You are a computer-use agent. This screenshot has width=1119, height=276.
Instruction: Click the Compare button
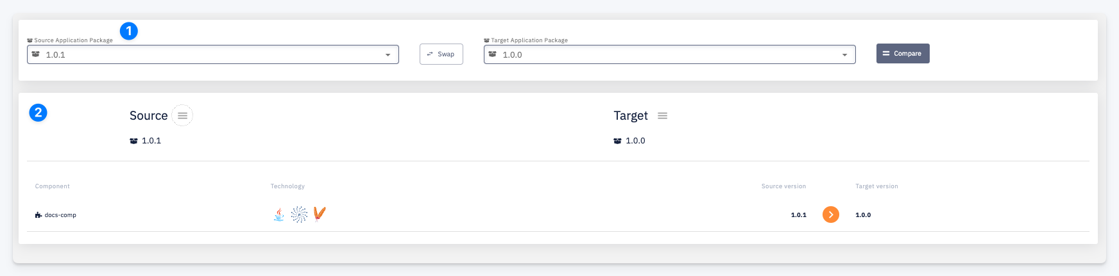[x=903, y=53]
